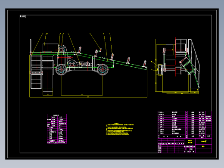Select the yellow technical notes text block
The height and width of the screenshot is (168, 224).
pyautogui.click(x=120, y=129)
